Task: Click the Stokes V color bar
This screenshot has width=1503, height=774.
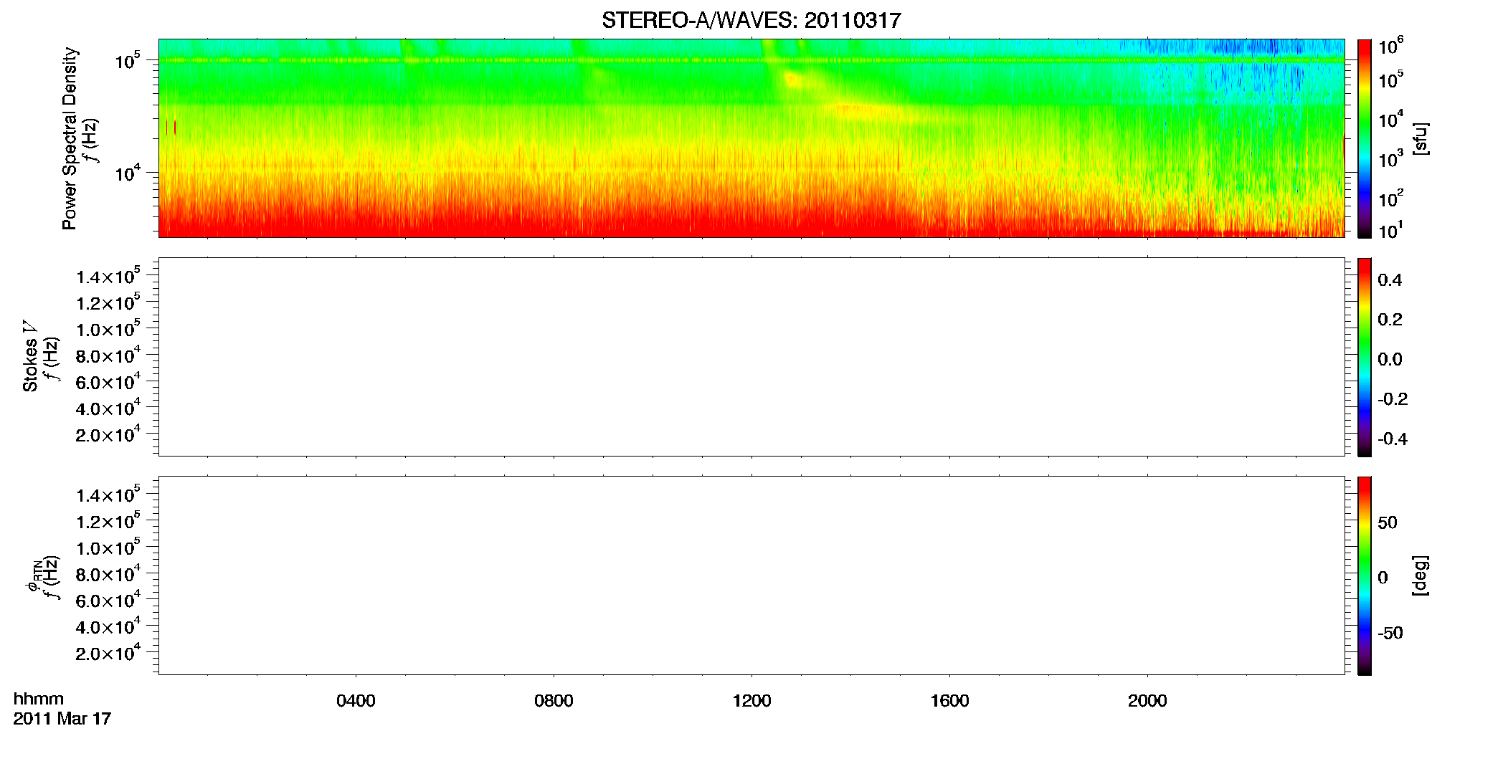Action: pos(1364,357)
